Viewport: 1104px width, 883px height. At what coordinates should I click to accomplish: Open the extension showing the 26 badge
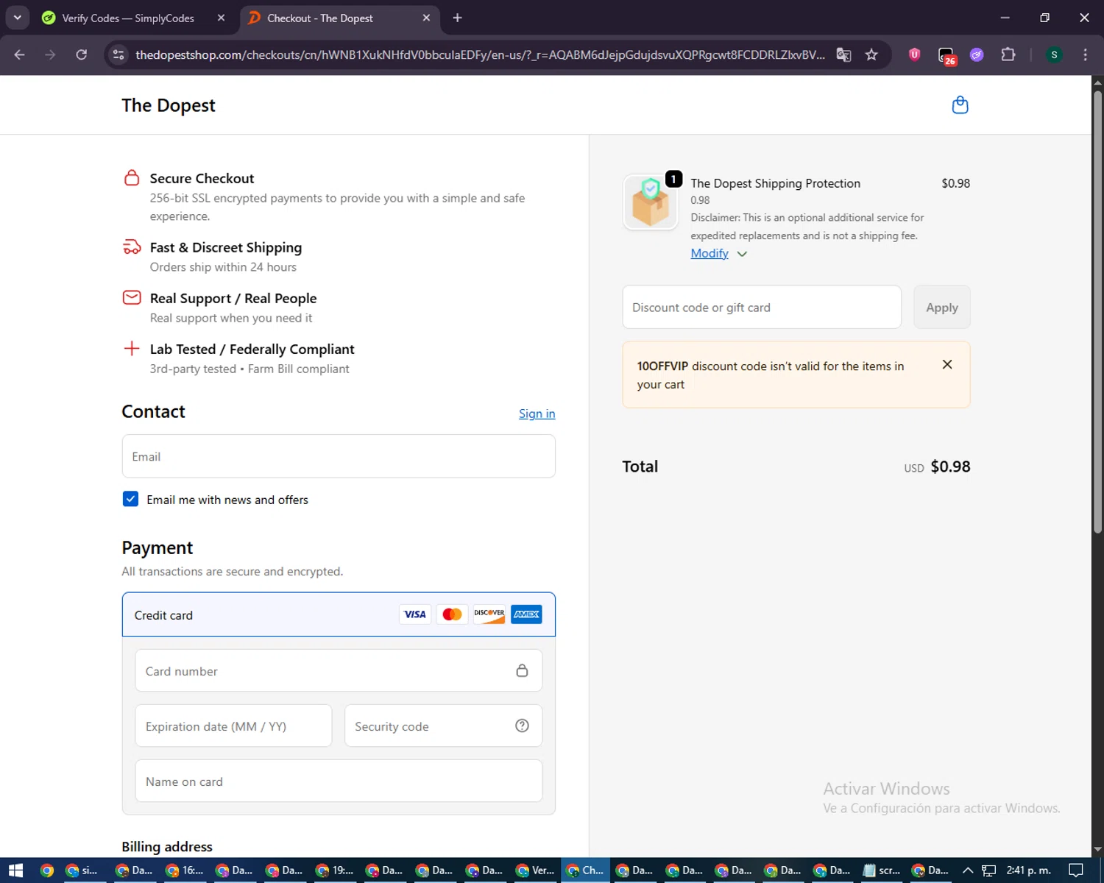(946, 56)
